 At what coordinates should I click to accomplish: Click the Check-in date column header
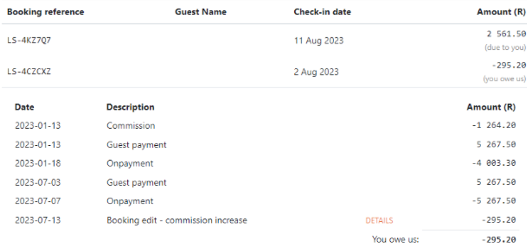(323, 12)
